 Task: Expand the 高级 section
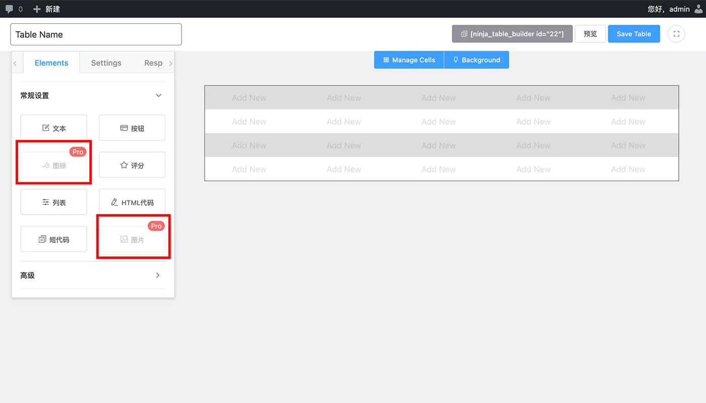point(157,275)
